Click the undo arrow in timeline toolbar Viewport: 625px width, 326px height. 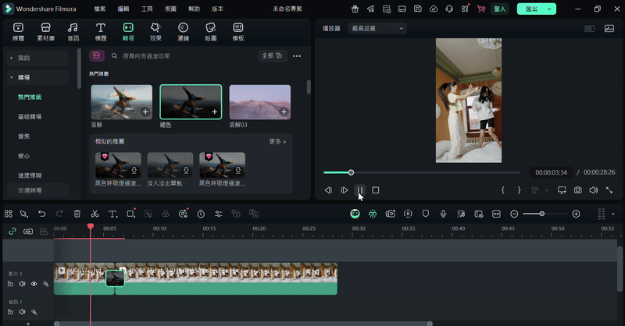click(41, 214)
